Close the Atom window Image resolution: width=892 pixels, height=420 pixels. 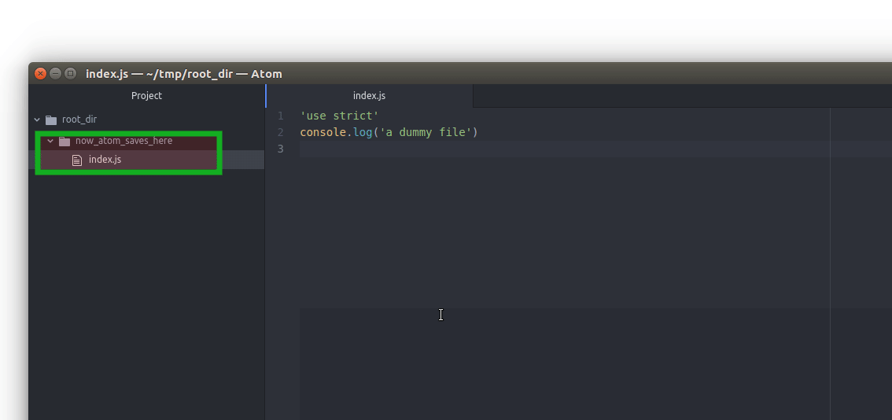point(40,73)
